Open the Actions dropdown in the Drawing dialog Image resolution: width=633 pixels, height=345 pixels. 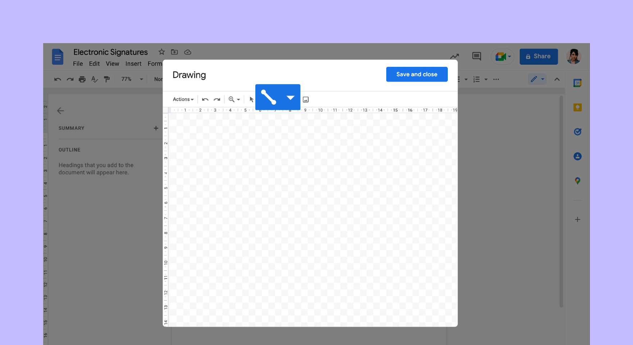(183, 99)
